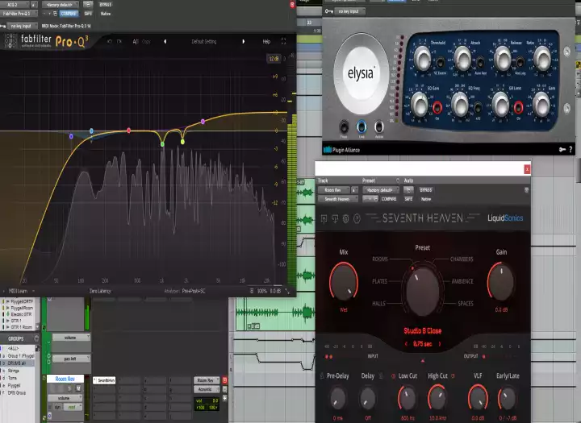The width and height of the screenshot is (581, 423).
Task: Select PLATES preset category in Seventh Heaven
Action: [379, 281]
